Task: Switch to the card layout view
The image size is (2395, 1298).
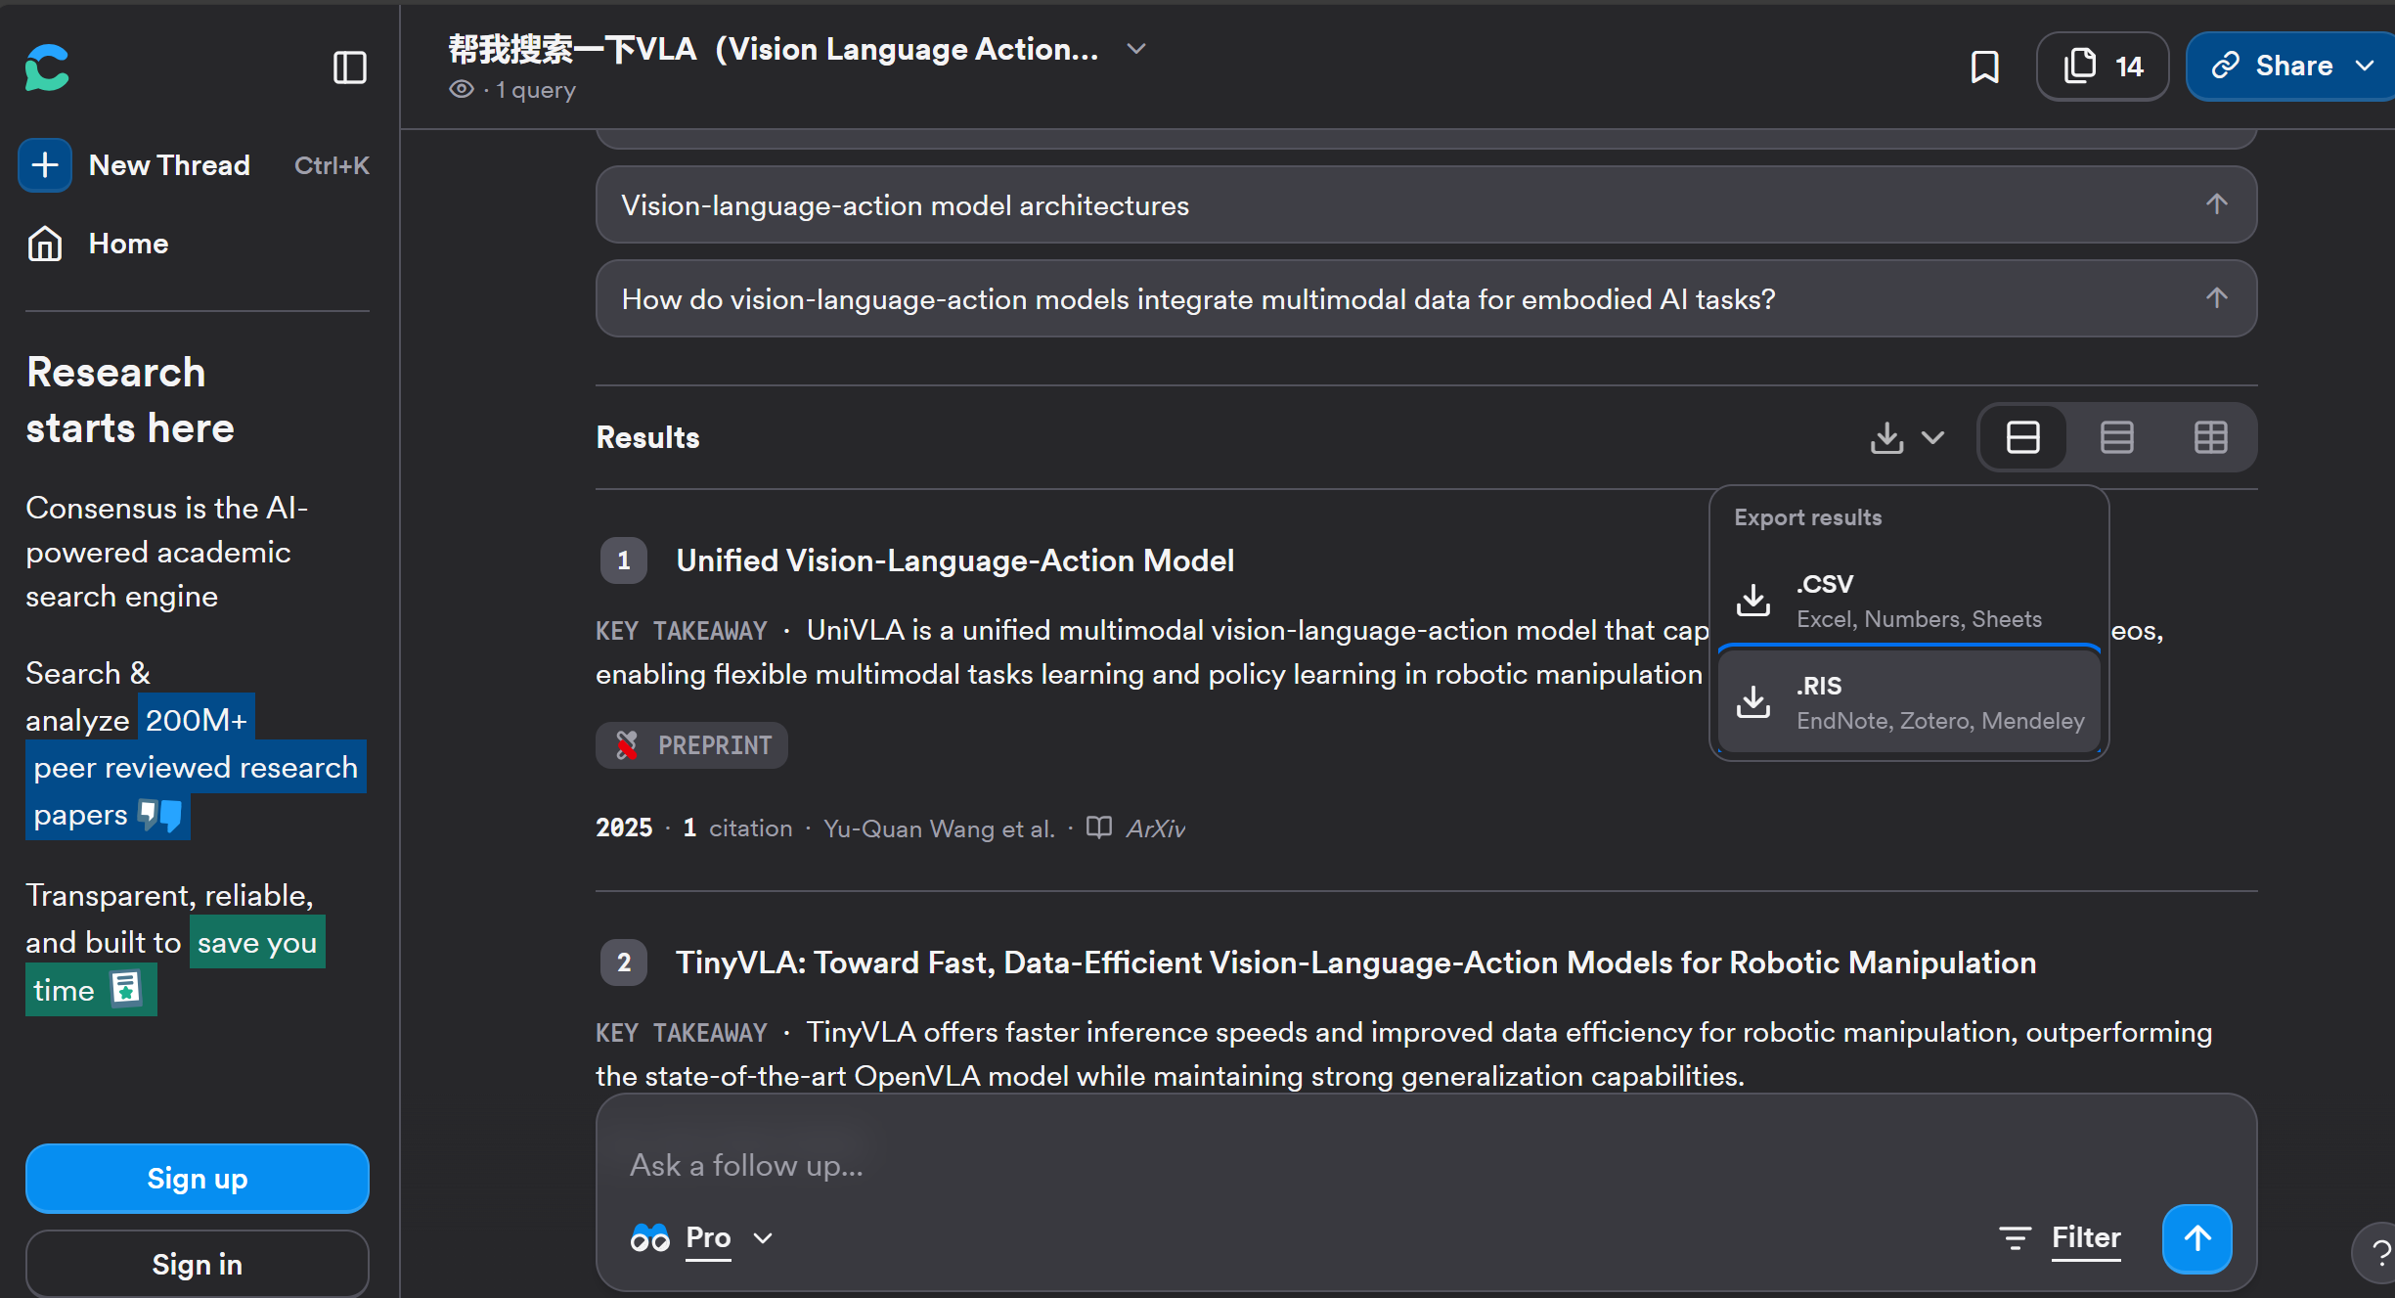Action: pyautogui.click(x=2022, y=437)
